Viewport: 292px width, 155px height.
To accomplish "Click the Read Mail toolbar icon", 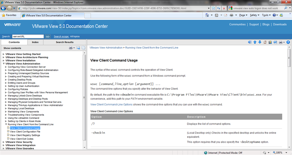I will 226,15.
